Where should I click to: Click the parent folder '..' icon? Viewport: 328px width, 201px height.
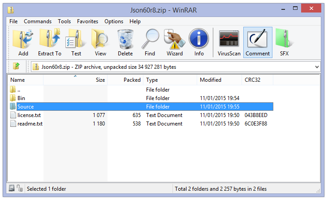[13, 89]
